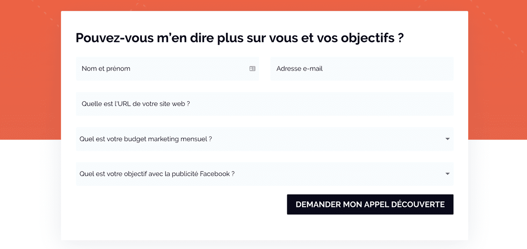The image size is (527, 249).
Task: Submit with "Demander mon appel découverte" button
Action: pos(370,205)
